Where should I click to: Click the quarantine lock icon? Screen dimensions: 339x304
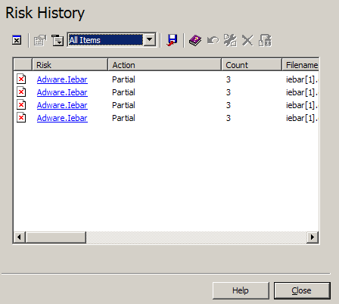tap(265, 40)
